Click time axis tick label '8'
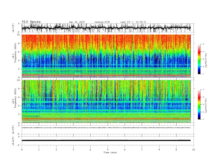Viewport: 218px width, 168px height. [x=159, y=150]
